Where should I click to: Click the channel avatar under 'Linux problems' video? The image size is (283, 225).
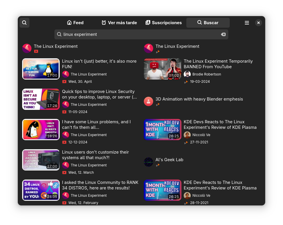click(x=66, y=135)
